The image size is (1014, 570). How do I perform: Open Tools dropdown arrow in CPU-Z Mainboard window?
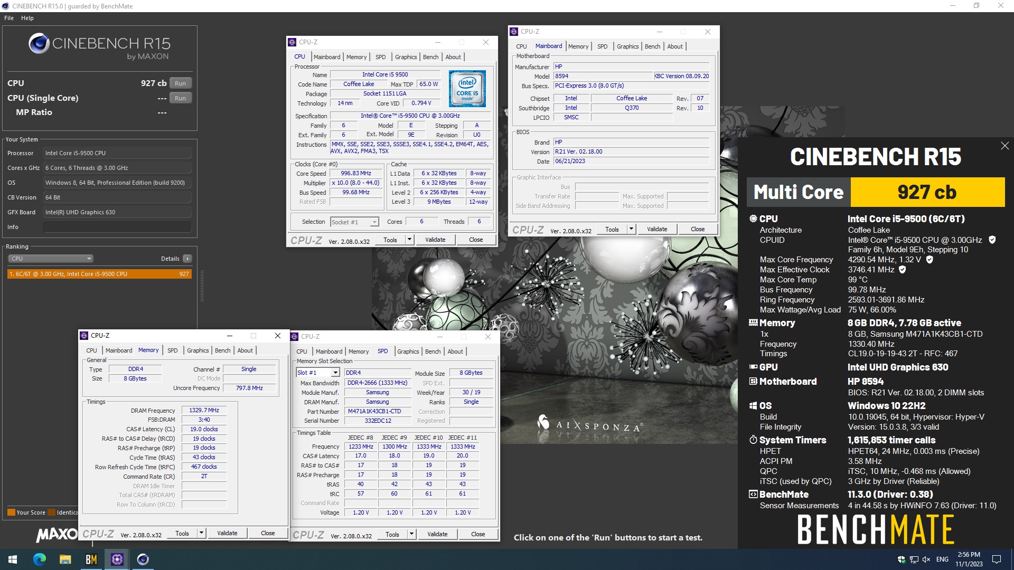click(631, 229)
